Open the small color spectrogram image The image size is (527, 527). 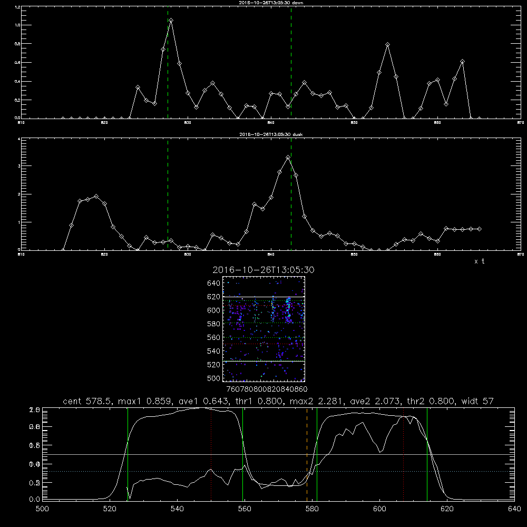point(263,329)
